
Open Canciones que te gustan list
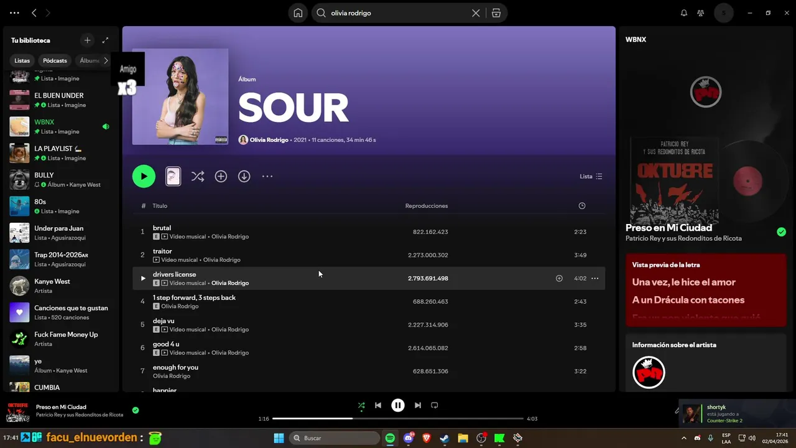coord(61,312)
